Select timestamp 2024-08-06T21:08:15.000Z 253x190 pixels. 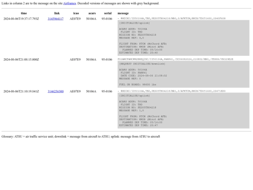click(21, 60)
